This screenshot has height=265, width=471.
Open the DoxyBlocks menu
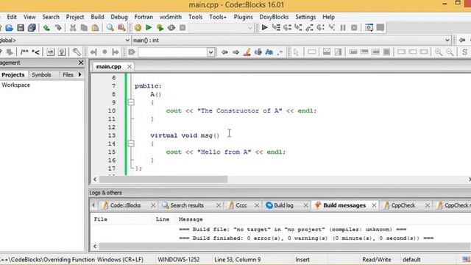274,17
